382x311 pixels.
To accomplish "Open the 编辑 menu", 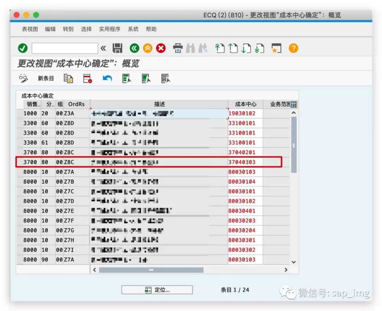I will (x=50, y=29).
